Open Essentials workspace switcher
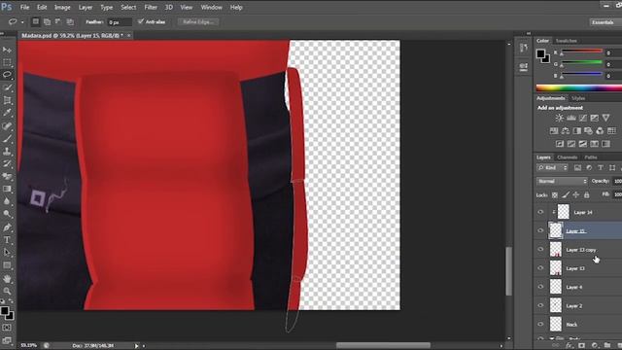Image resolution: width=622 pixels, height=350 pixels. [x=605, y=22]
